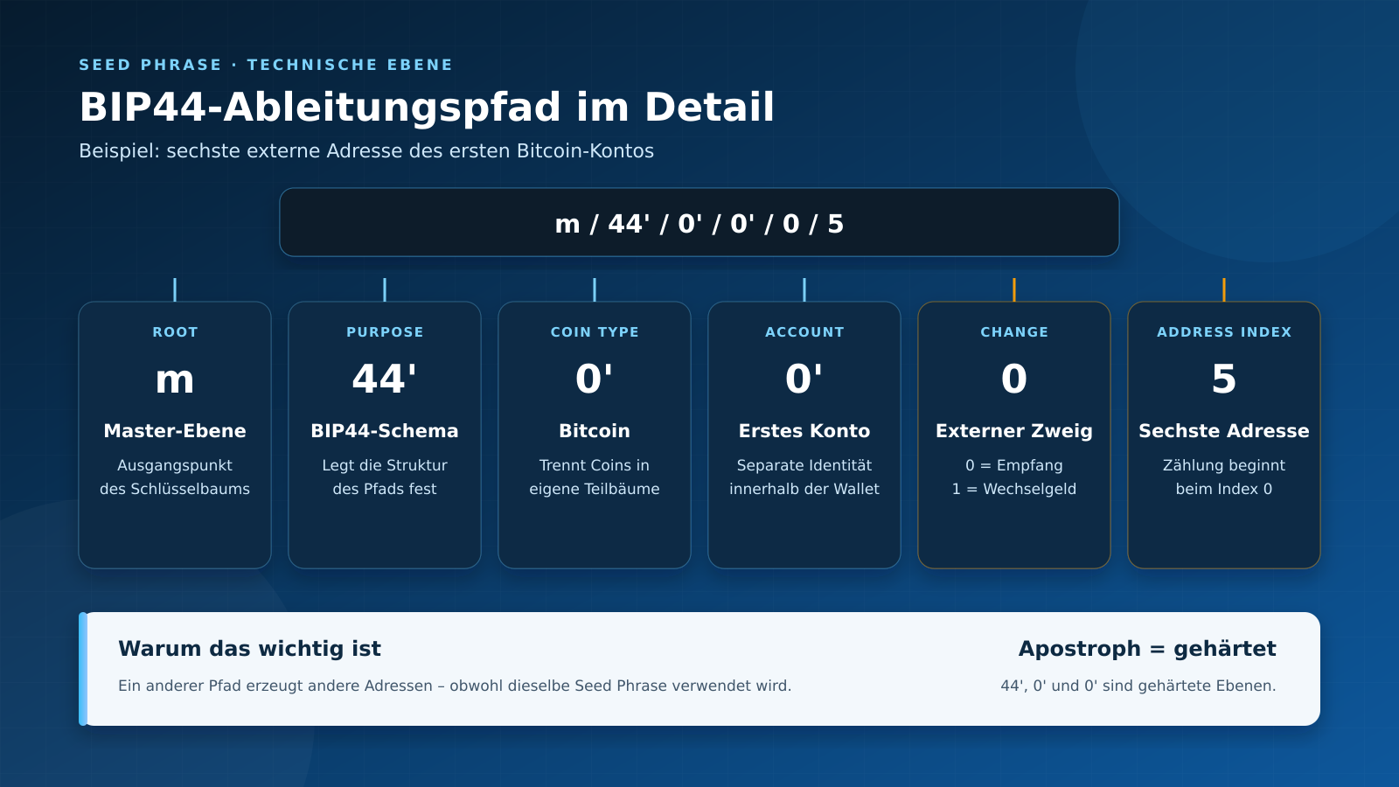Click the 'Apostroph = gehärtet' heading
The height and width of the screenshot is (787, 1399).
pyautogui.click(x=1147, y=649)
